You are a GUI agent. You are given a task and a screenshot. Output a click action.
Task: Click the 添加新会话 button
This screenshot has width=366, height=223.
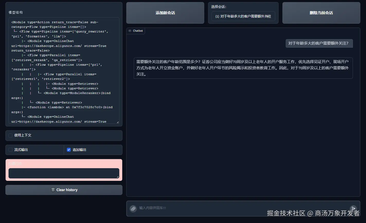(x=165, y=13)
